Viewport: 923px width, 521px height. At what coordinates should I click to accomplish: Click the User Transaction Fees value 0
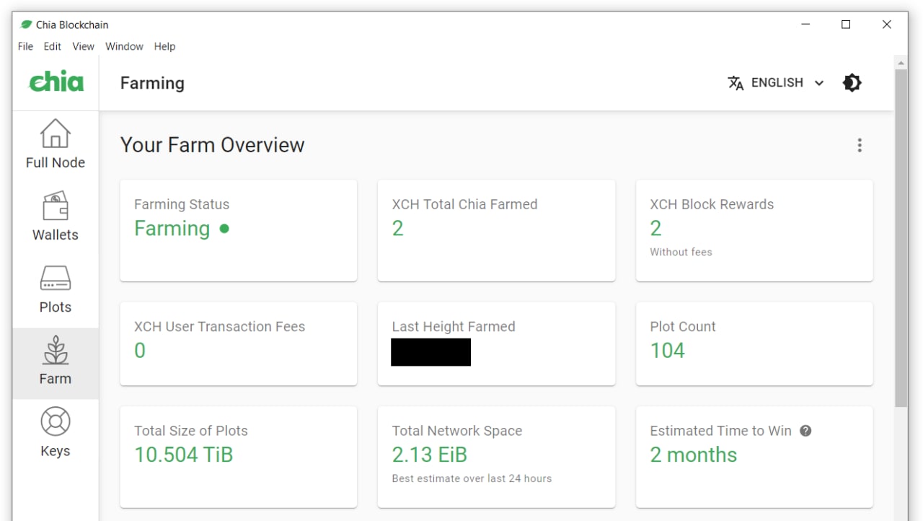click(140, 351)
